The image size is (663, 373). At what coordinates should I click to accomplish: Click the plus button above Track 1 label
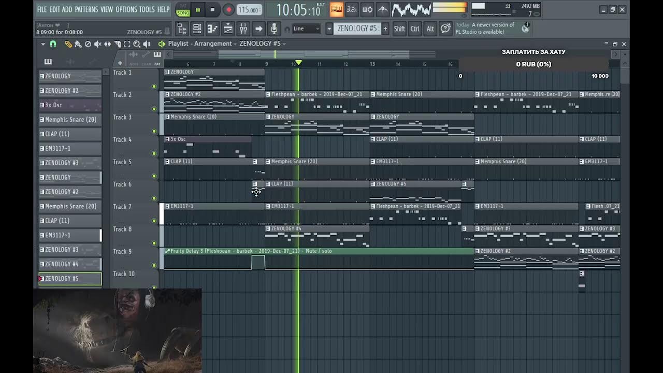click(x=120, y=63)
